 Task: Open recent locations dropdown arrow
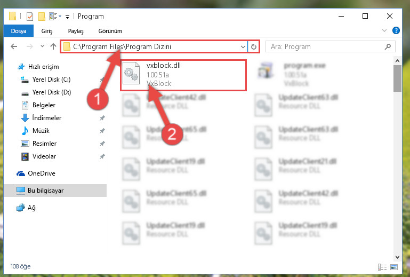coord(42,46)
